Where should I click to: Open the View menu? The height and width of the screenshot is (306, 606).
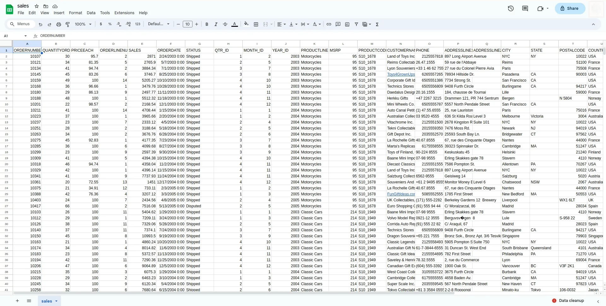(45, 13)
